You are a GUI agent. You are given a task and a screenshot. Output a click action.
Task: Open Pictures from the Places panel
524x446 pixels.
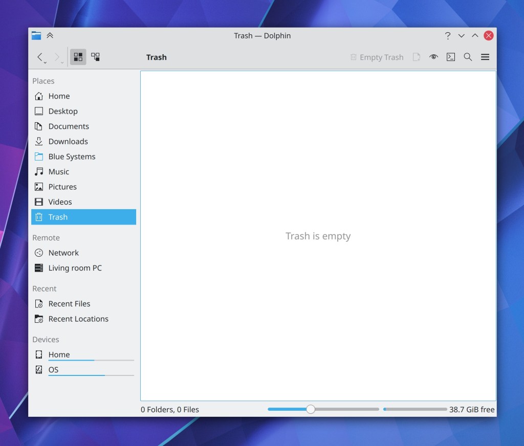click(x=62, y=187)
